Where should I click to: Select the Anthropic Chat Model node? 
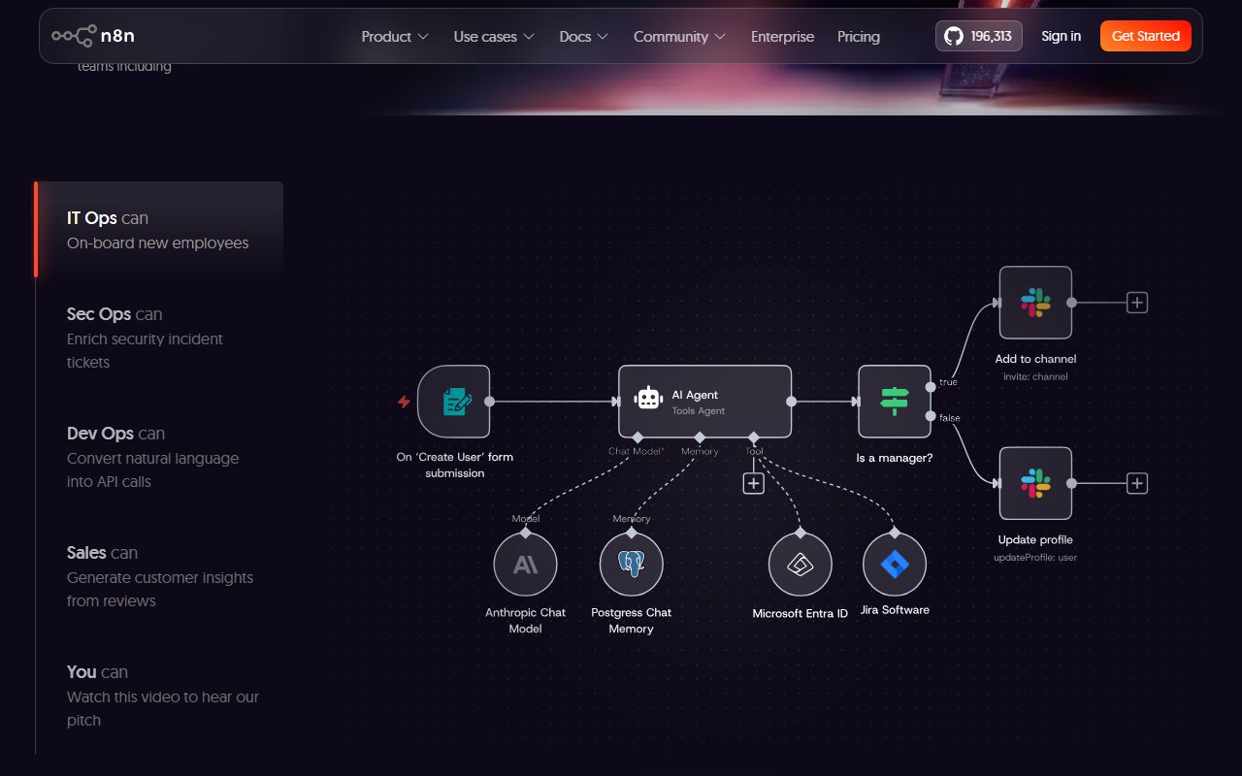(x=525, y=564)
